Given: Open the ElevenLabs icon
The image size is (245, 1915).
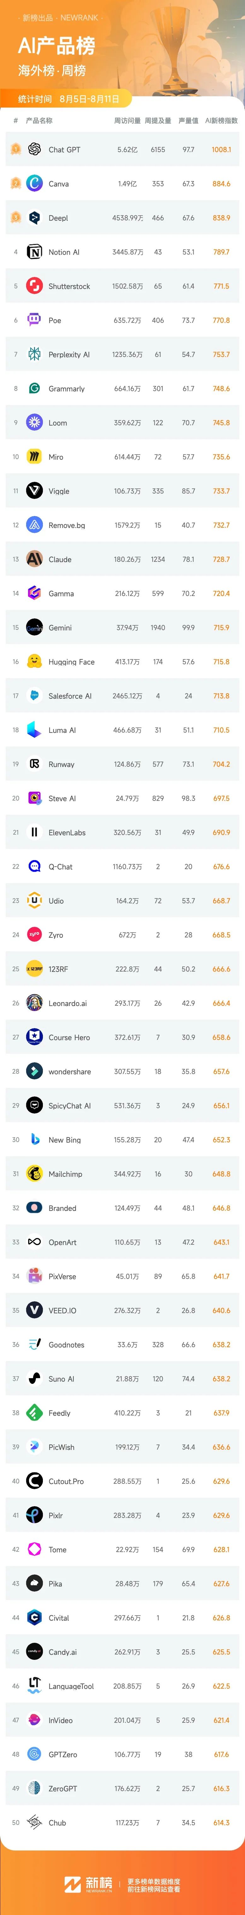Looking at the screenshot, I should click(x=34, y=832).
